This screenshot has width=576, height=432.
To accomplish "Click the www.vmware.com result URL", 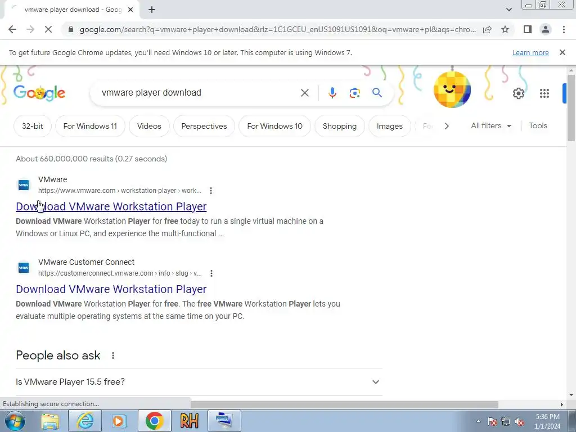I will click(119, 191).
